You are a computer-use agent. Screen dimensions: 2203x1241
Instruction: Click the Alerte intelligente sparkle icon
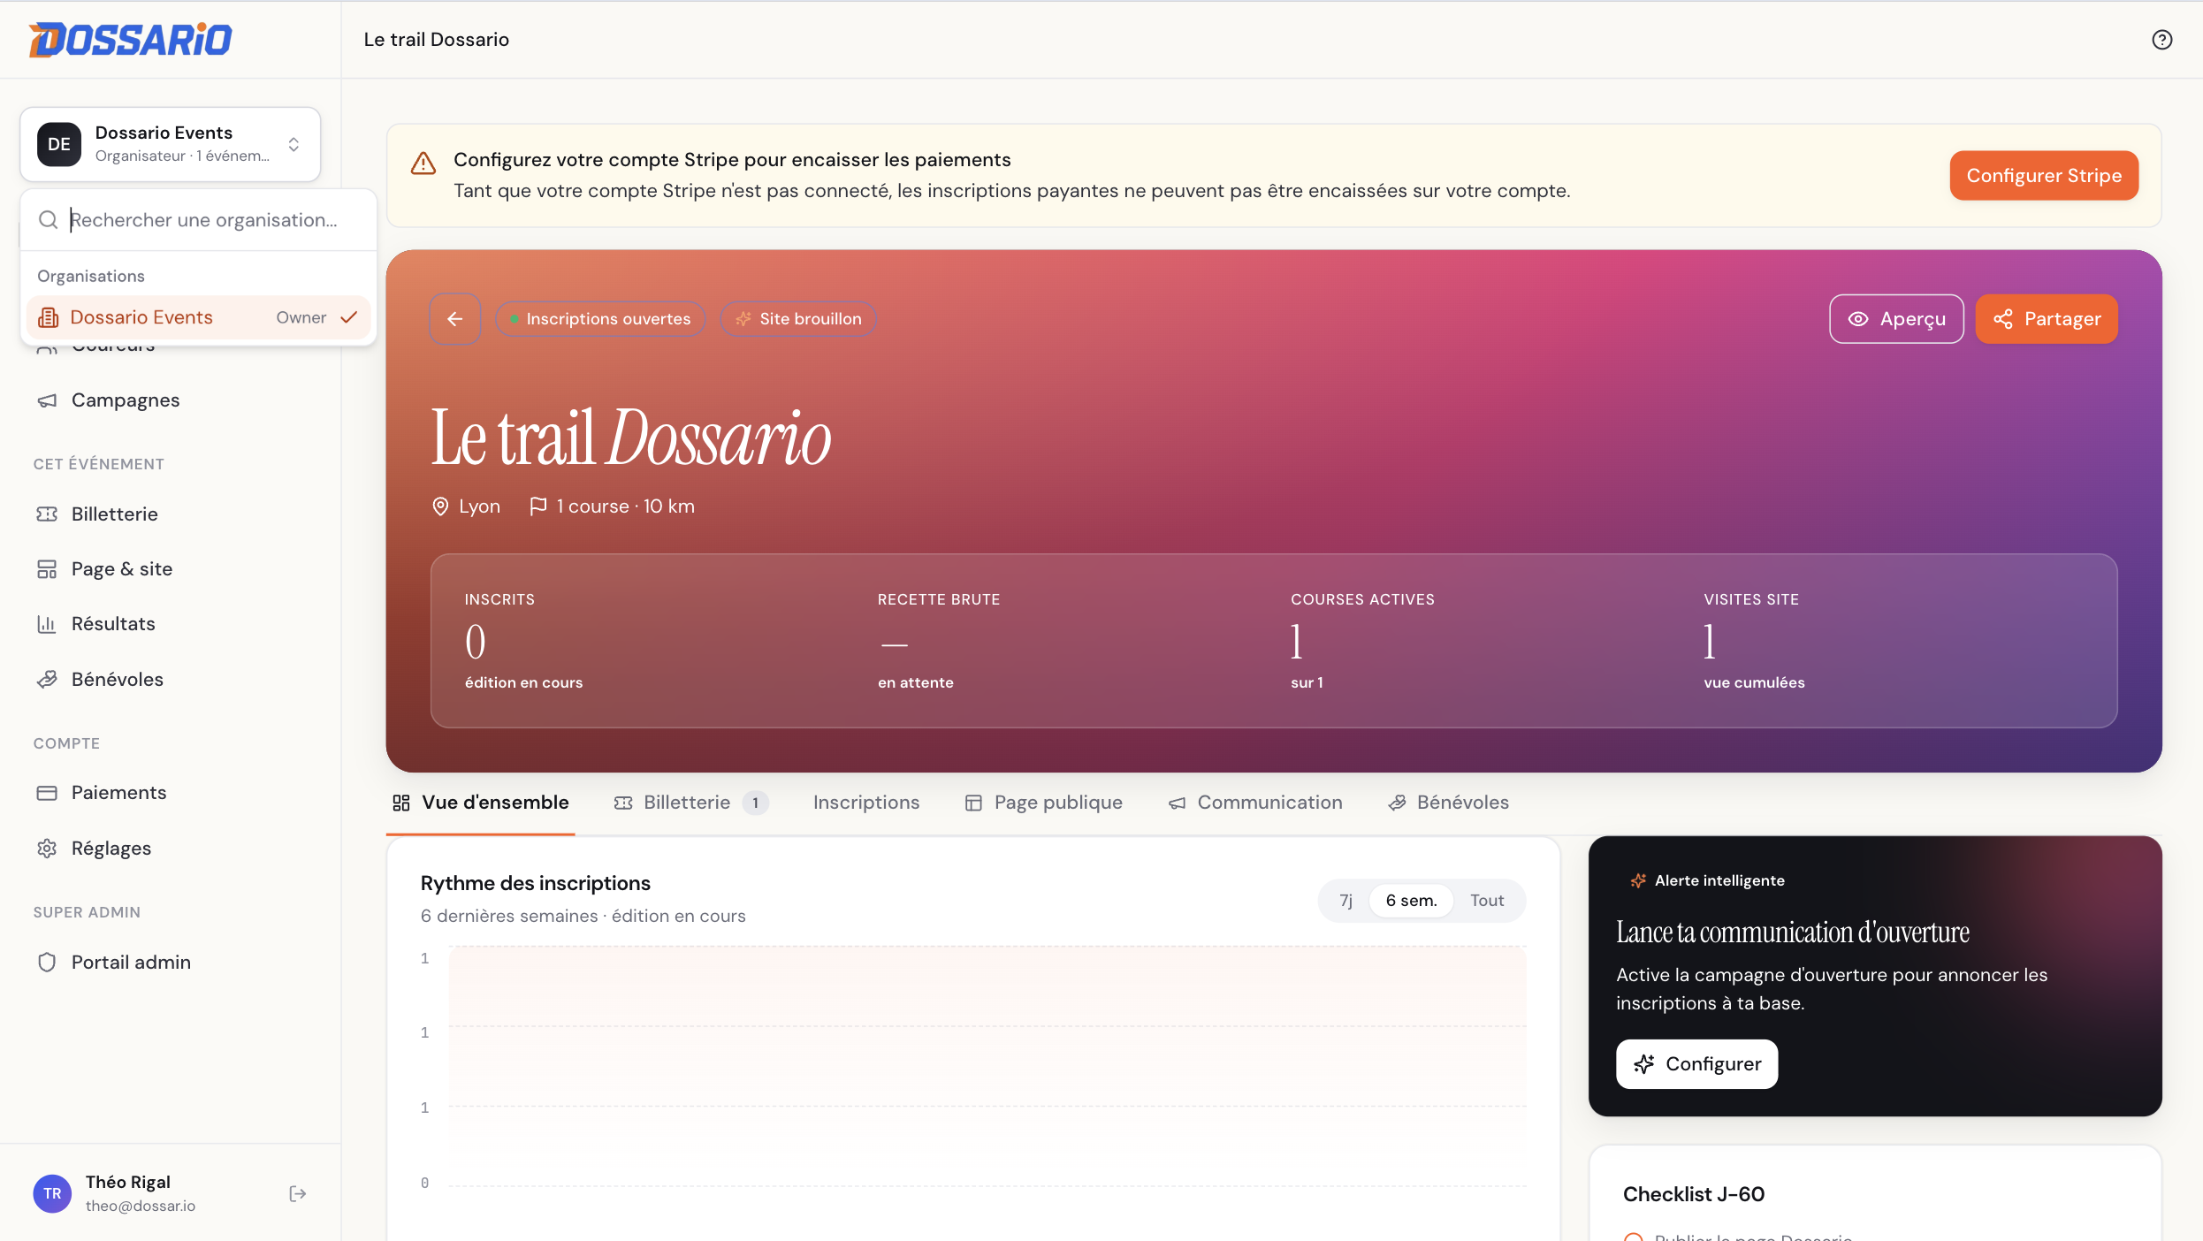pyautogui.click(x=1638, y=880)
